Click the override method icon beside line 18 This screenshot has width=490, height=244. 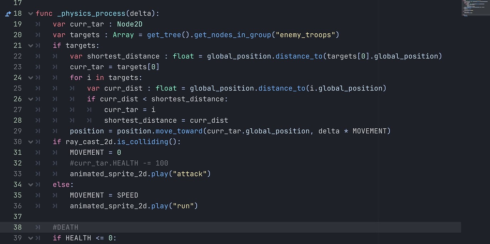click(x=9, y=14)
